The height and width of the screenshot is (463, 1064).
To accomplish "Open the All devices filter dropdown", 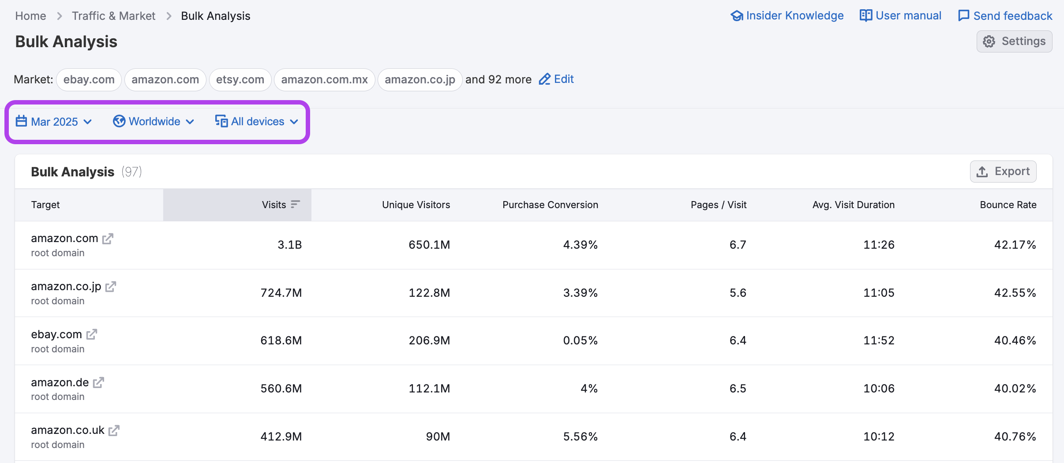I will point(257,122).
